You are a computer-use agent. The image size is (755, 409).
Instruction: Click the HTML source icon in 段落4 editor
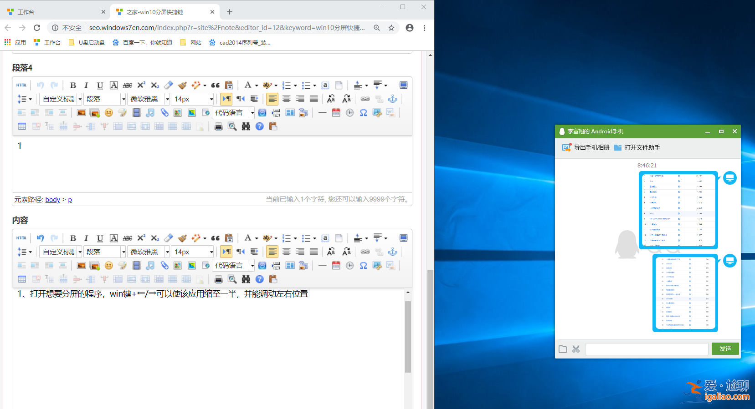[21, 85]
